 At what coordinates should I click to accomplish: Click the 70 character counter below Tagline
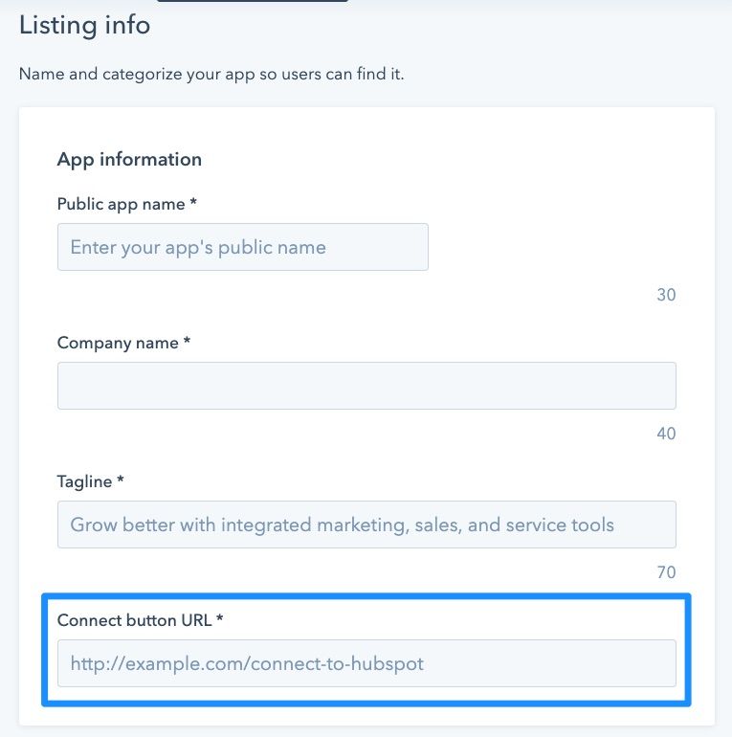point(666,572)
